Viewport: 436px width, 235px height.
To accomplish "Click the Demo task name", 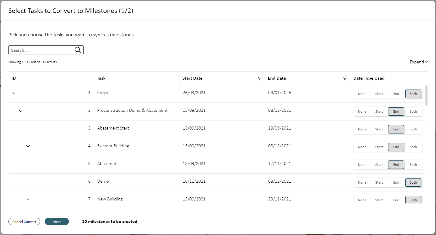I will (103, 181).
